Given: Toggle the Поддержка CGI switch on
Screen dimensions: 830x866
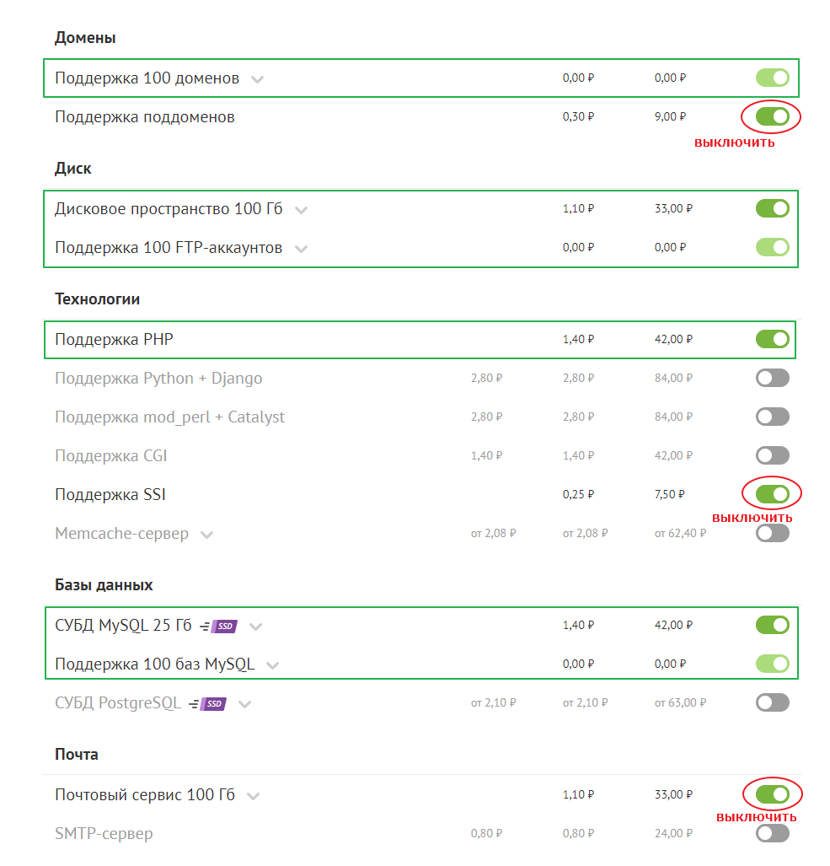Looking at the screenshot, I should pyautogui.click(x=772, y=455).
